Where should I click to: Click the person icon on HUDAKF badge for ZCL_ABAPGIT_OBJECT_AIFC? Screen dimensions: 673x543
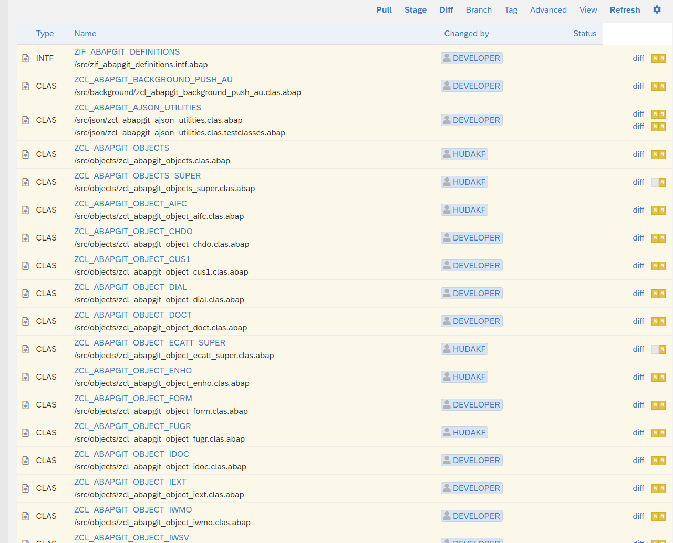pos(446,210)
